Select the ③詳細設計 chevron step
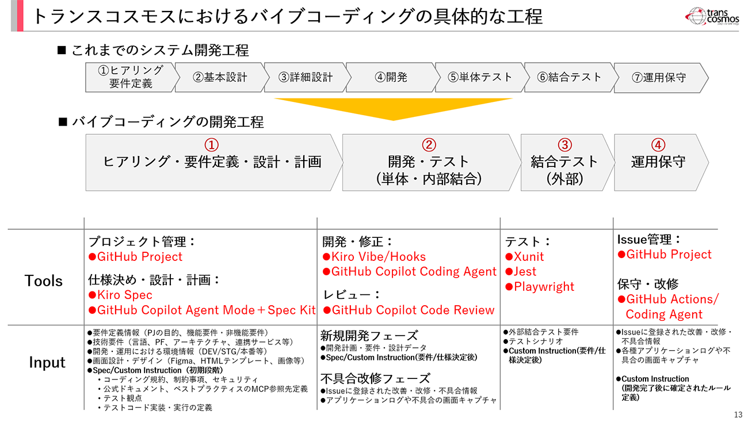748x421 pixels. (x=305, y=77)
